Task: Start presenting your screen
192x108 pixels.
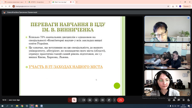Action: (90, 100)
